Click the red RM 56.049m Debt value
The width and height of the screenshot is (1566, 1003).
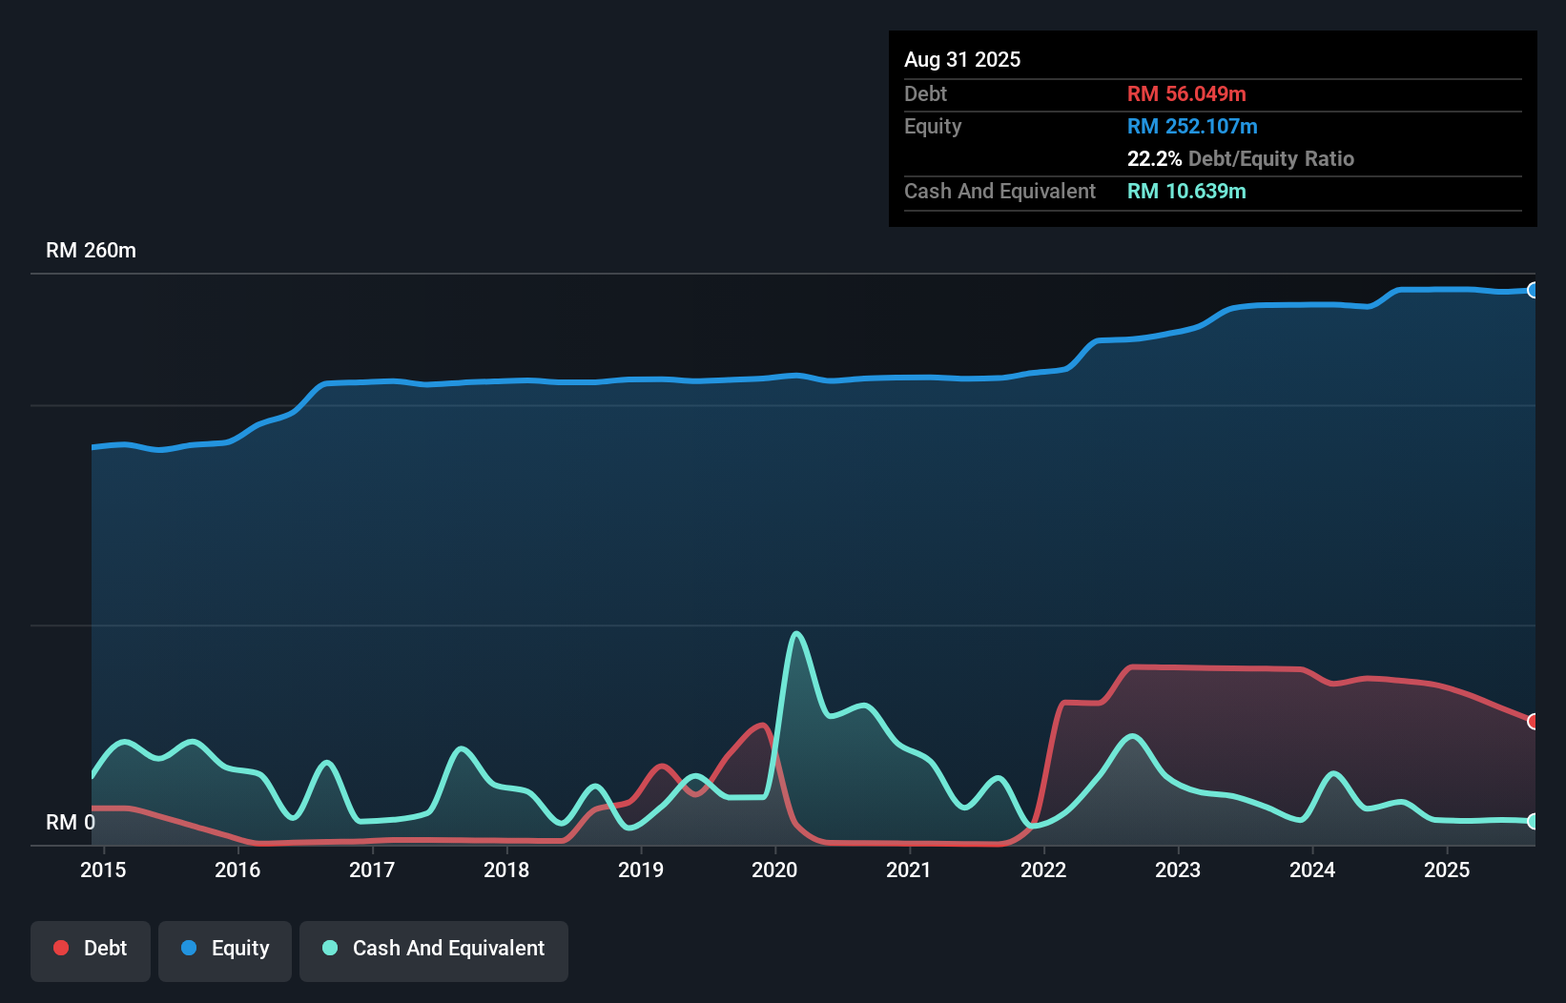[1186, 93]
